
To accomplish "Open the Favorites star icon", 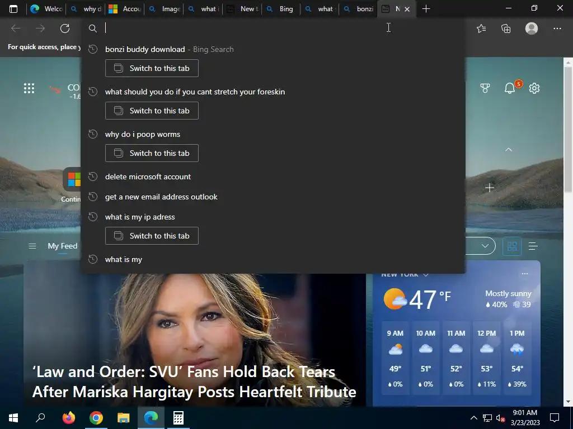I will (481, 28).
